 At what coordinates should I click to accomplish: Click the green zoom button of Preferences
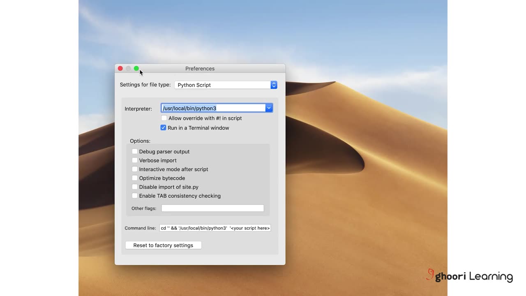tap(136, 69)
